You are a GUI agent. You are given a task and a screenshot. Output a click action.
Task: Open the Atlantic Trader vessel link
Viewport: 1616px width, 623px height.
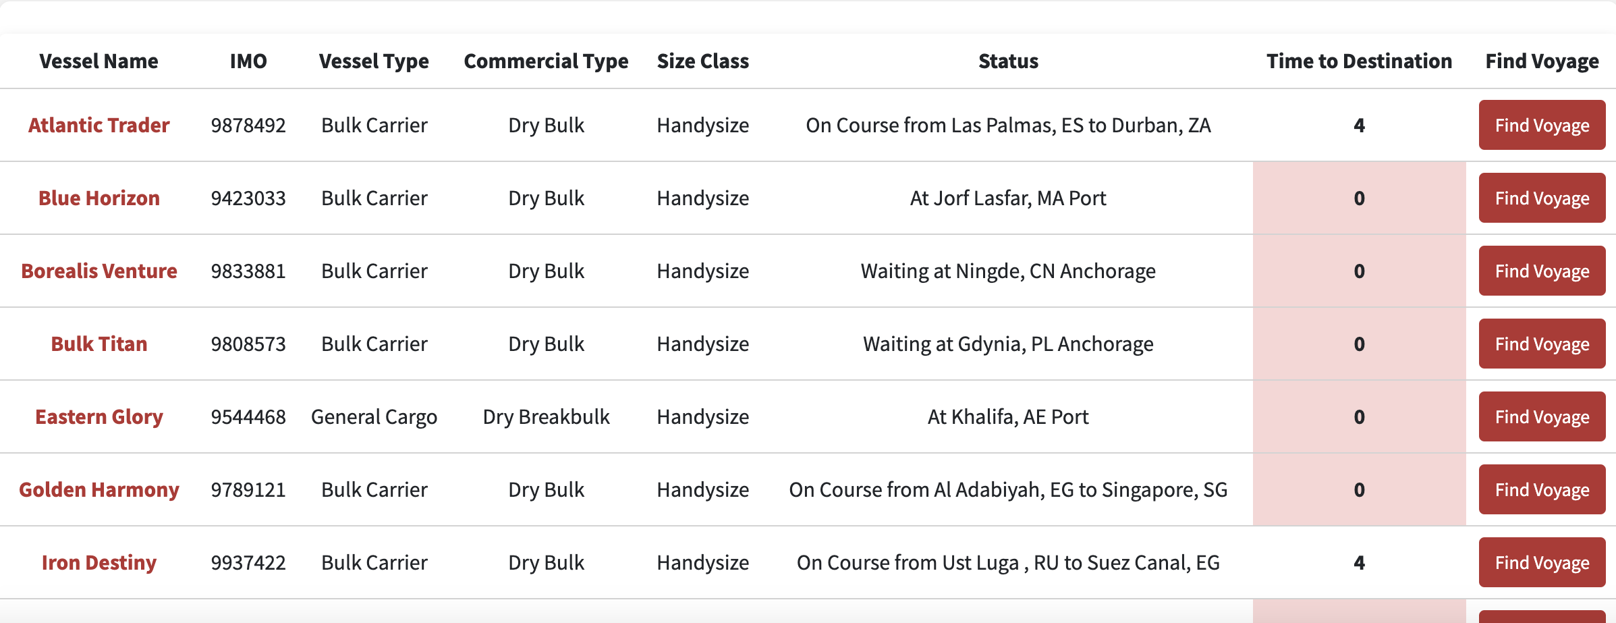pyautogui.click(x=99, y=125)
